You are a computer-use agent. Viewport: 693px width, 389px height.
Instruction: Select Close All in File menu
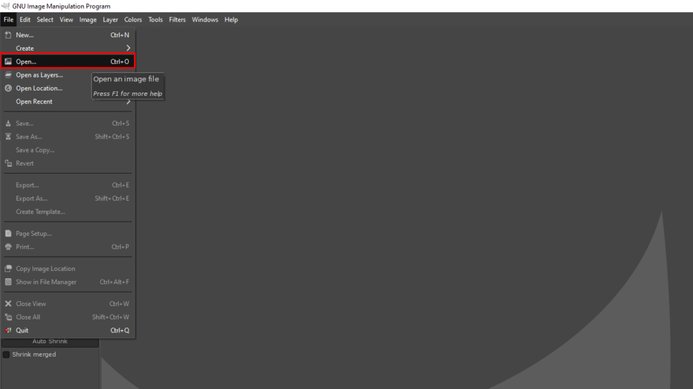click(x=68, y=317)
